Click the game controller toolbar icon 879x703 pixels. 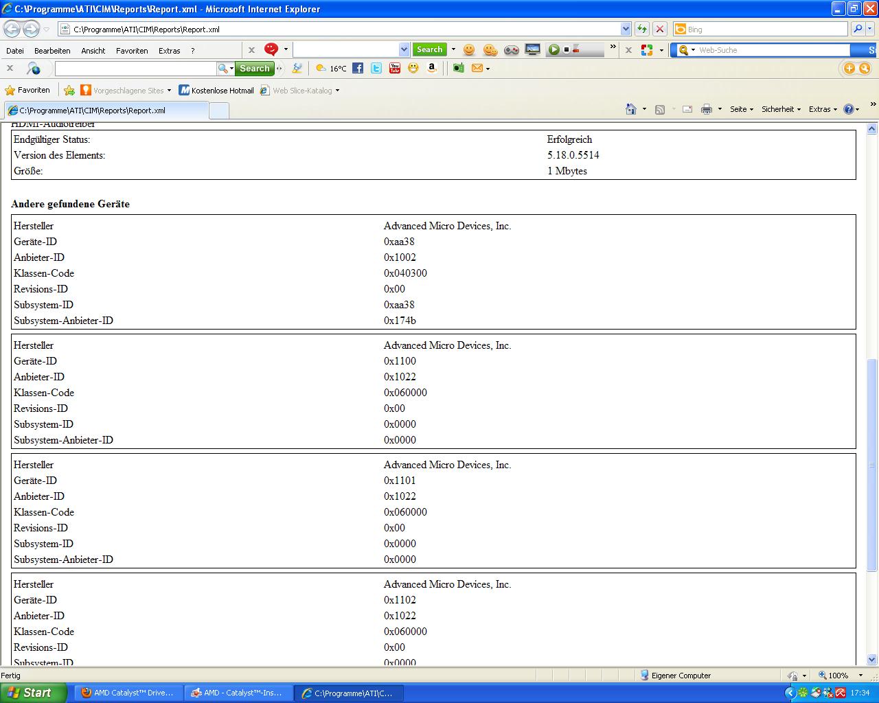click(x=512, y=50)
